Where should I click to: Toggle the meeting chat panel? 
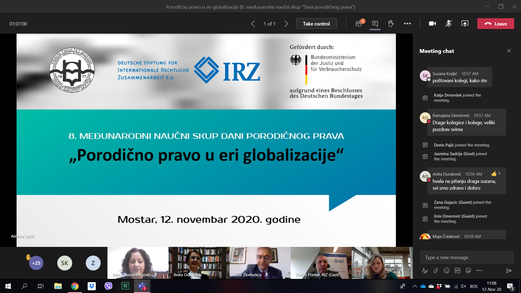point(375,24)
